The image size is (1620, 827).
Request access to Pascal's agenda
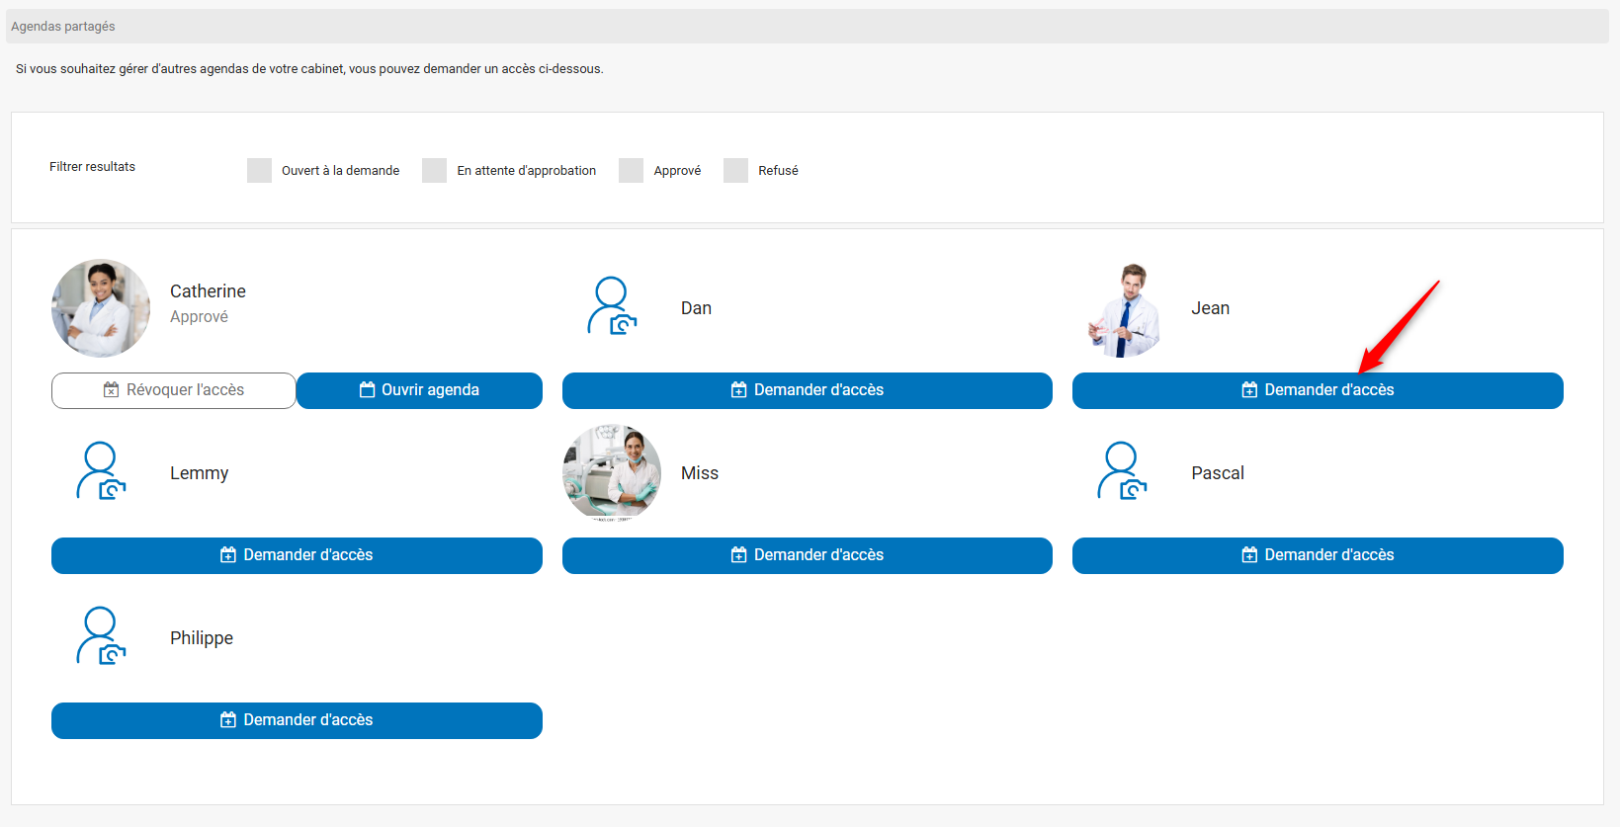pyautogui.click(x=1317, y=555)
